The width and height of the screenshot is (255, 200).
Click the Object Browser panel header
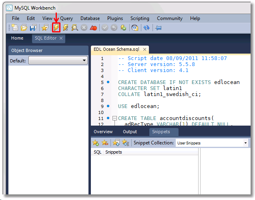(48, 50)
